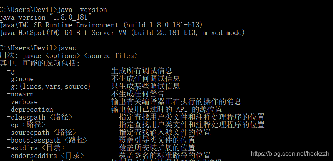
Task: Click the -g option entry
Action: (x=11, y=71)
